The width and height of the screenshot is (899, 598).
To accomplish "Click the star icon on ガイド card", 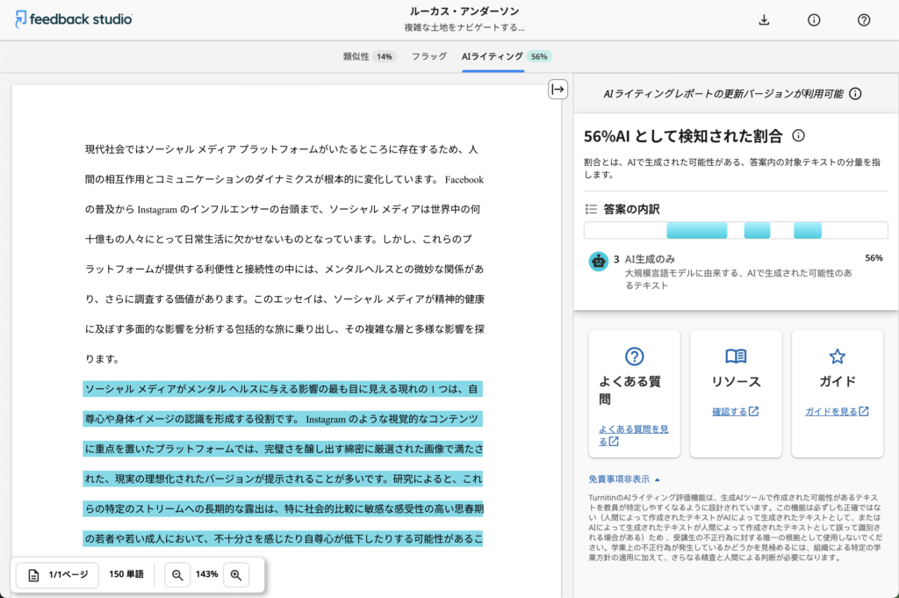I will point(837,356).
